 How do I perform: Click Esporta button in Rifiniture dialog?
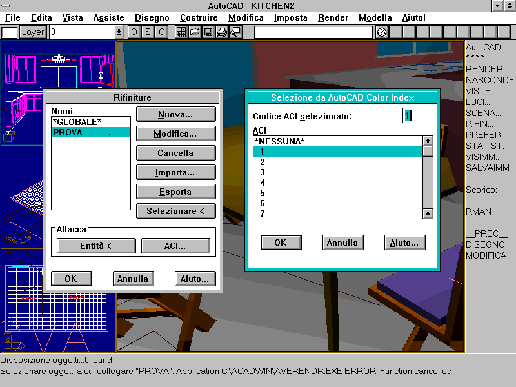(x=176, y=192)
